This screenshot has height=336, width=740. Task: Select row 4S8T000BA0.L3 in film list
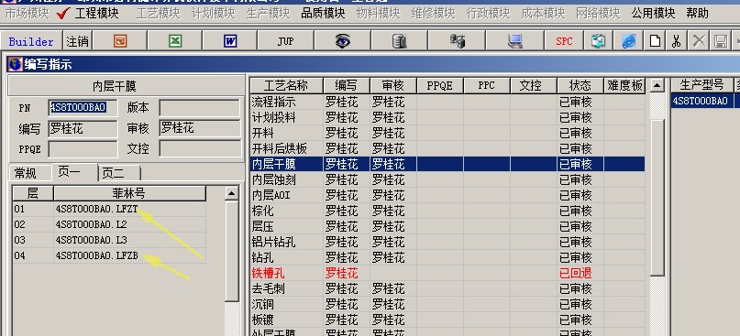pyautogui.click(x=109, y=241)
